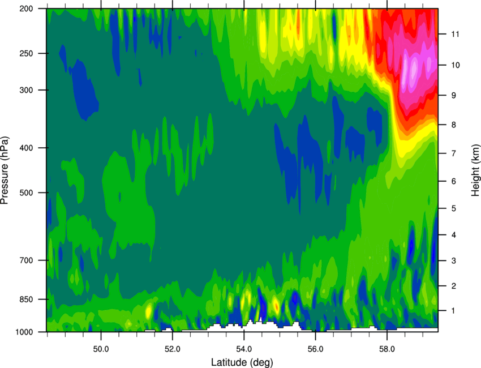Pick the 5 km height label

(454, 208)
